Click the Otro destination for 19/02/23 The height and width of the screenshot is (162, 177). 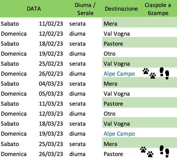pos(109,54)
